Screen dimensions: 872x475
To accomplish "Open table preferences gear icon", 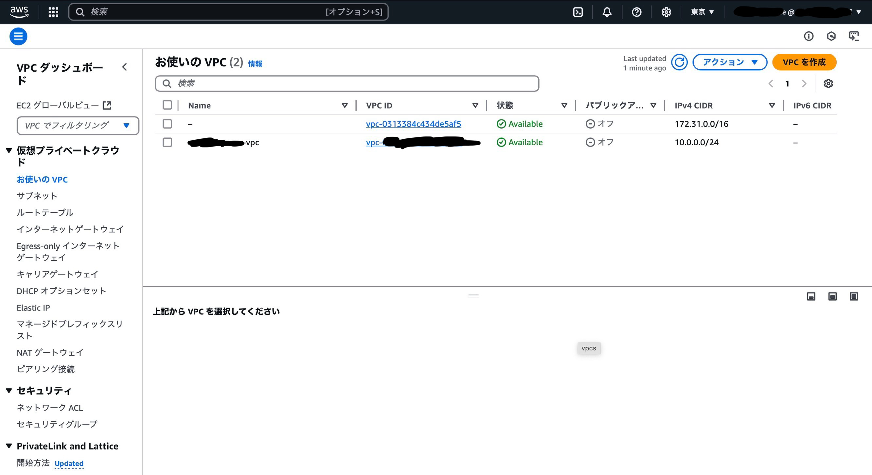I will pos(828,83).
